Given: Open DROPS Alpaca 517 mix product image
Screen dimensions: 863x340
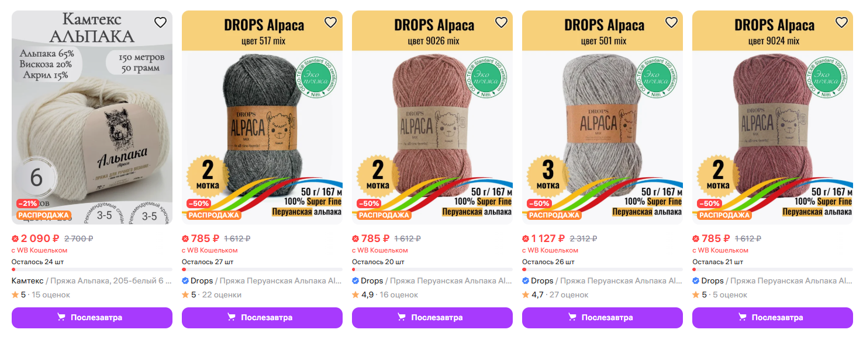Looking at the screenshot, I should [262, 117].
